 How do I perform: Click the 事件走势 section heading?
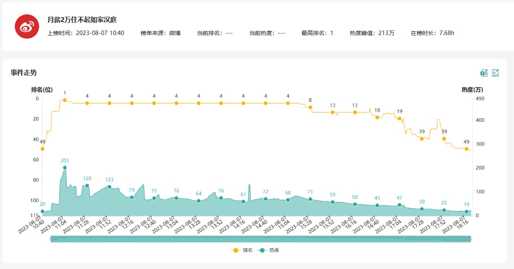point(24,73)
